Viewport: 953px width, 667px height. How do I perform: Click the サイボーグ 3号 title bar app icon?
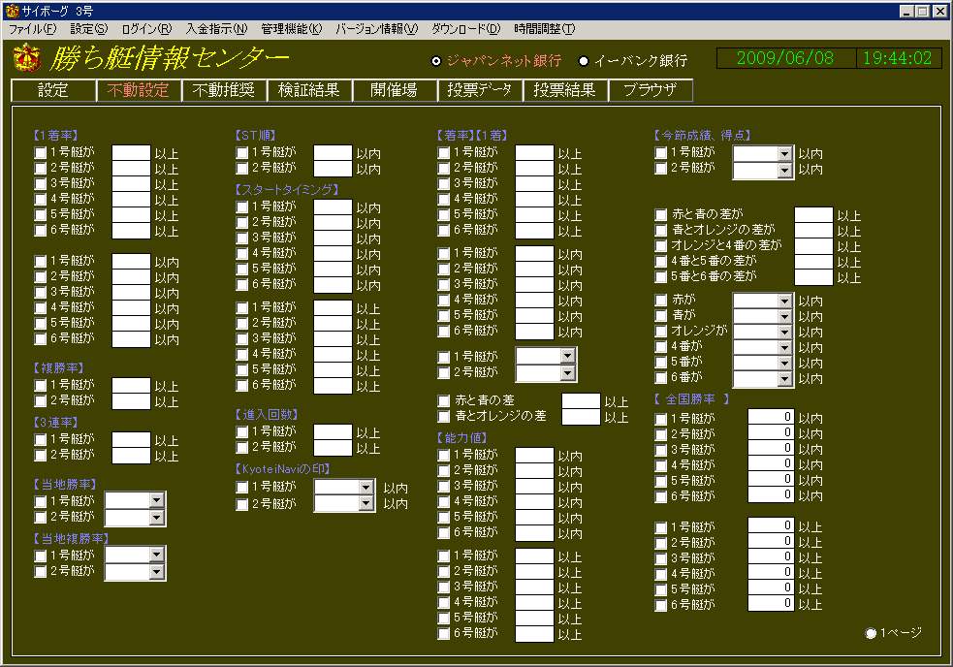(x=11, y=11)
